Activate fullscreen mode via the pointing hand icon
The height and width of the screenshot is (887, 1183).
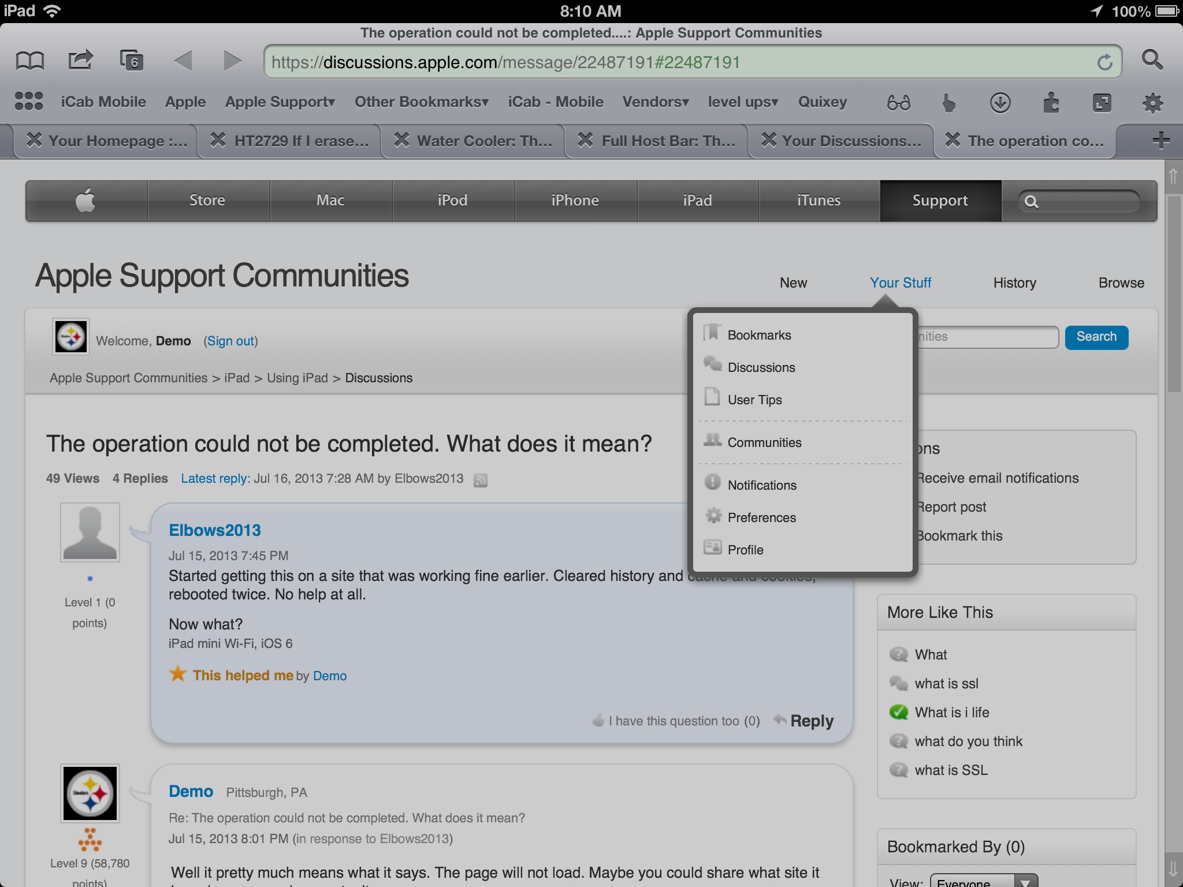point(949,103)
